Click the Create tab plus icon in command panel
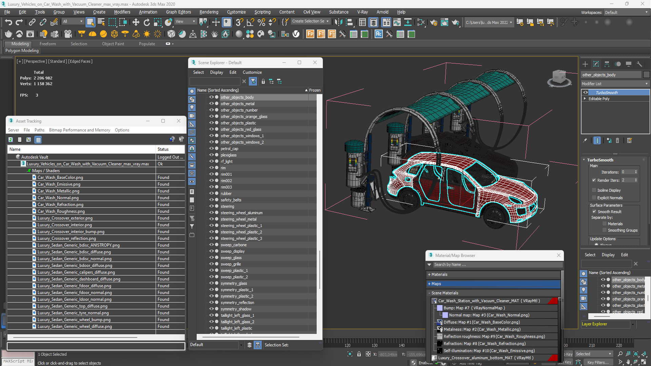The image size is (651, 366). click(x=585, y=64)
